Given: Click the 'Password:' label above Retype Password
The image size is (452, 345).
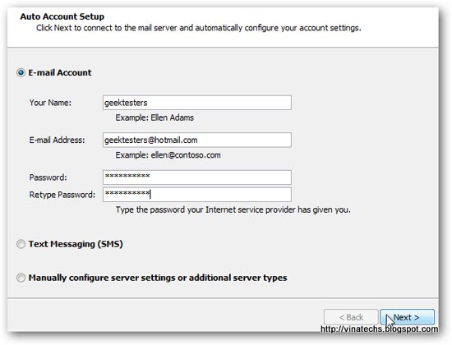Looking at the screenshot, I should [x=48, y=177].
